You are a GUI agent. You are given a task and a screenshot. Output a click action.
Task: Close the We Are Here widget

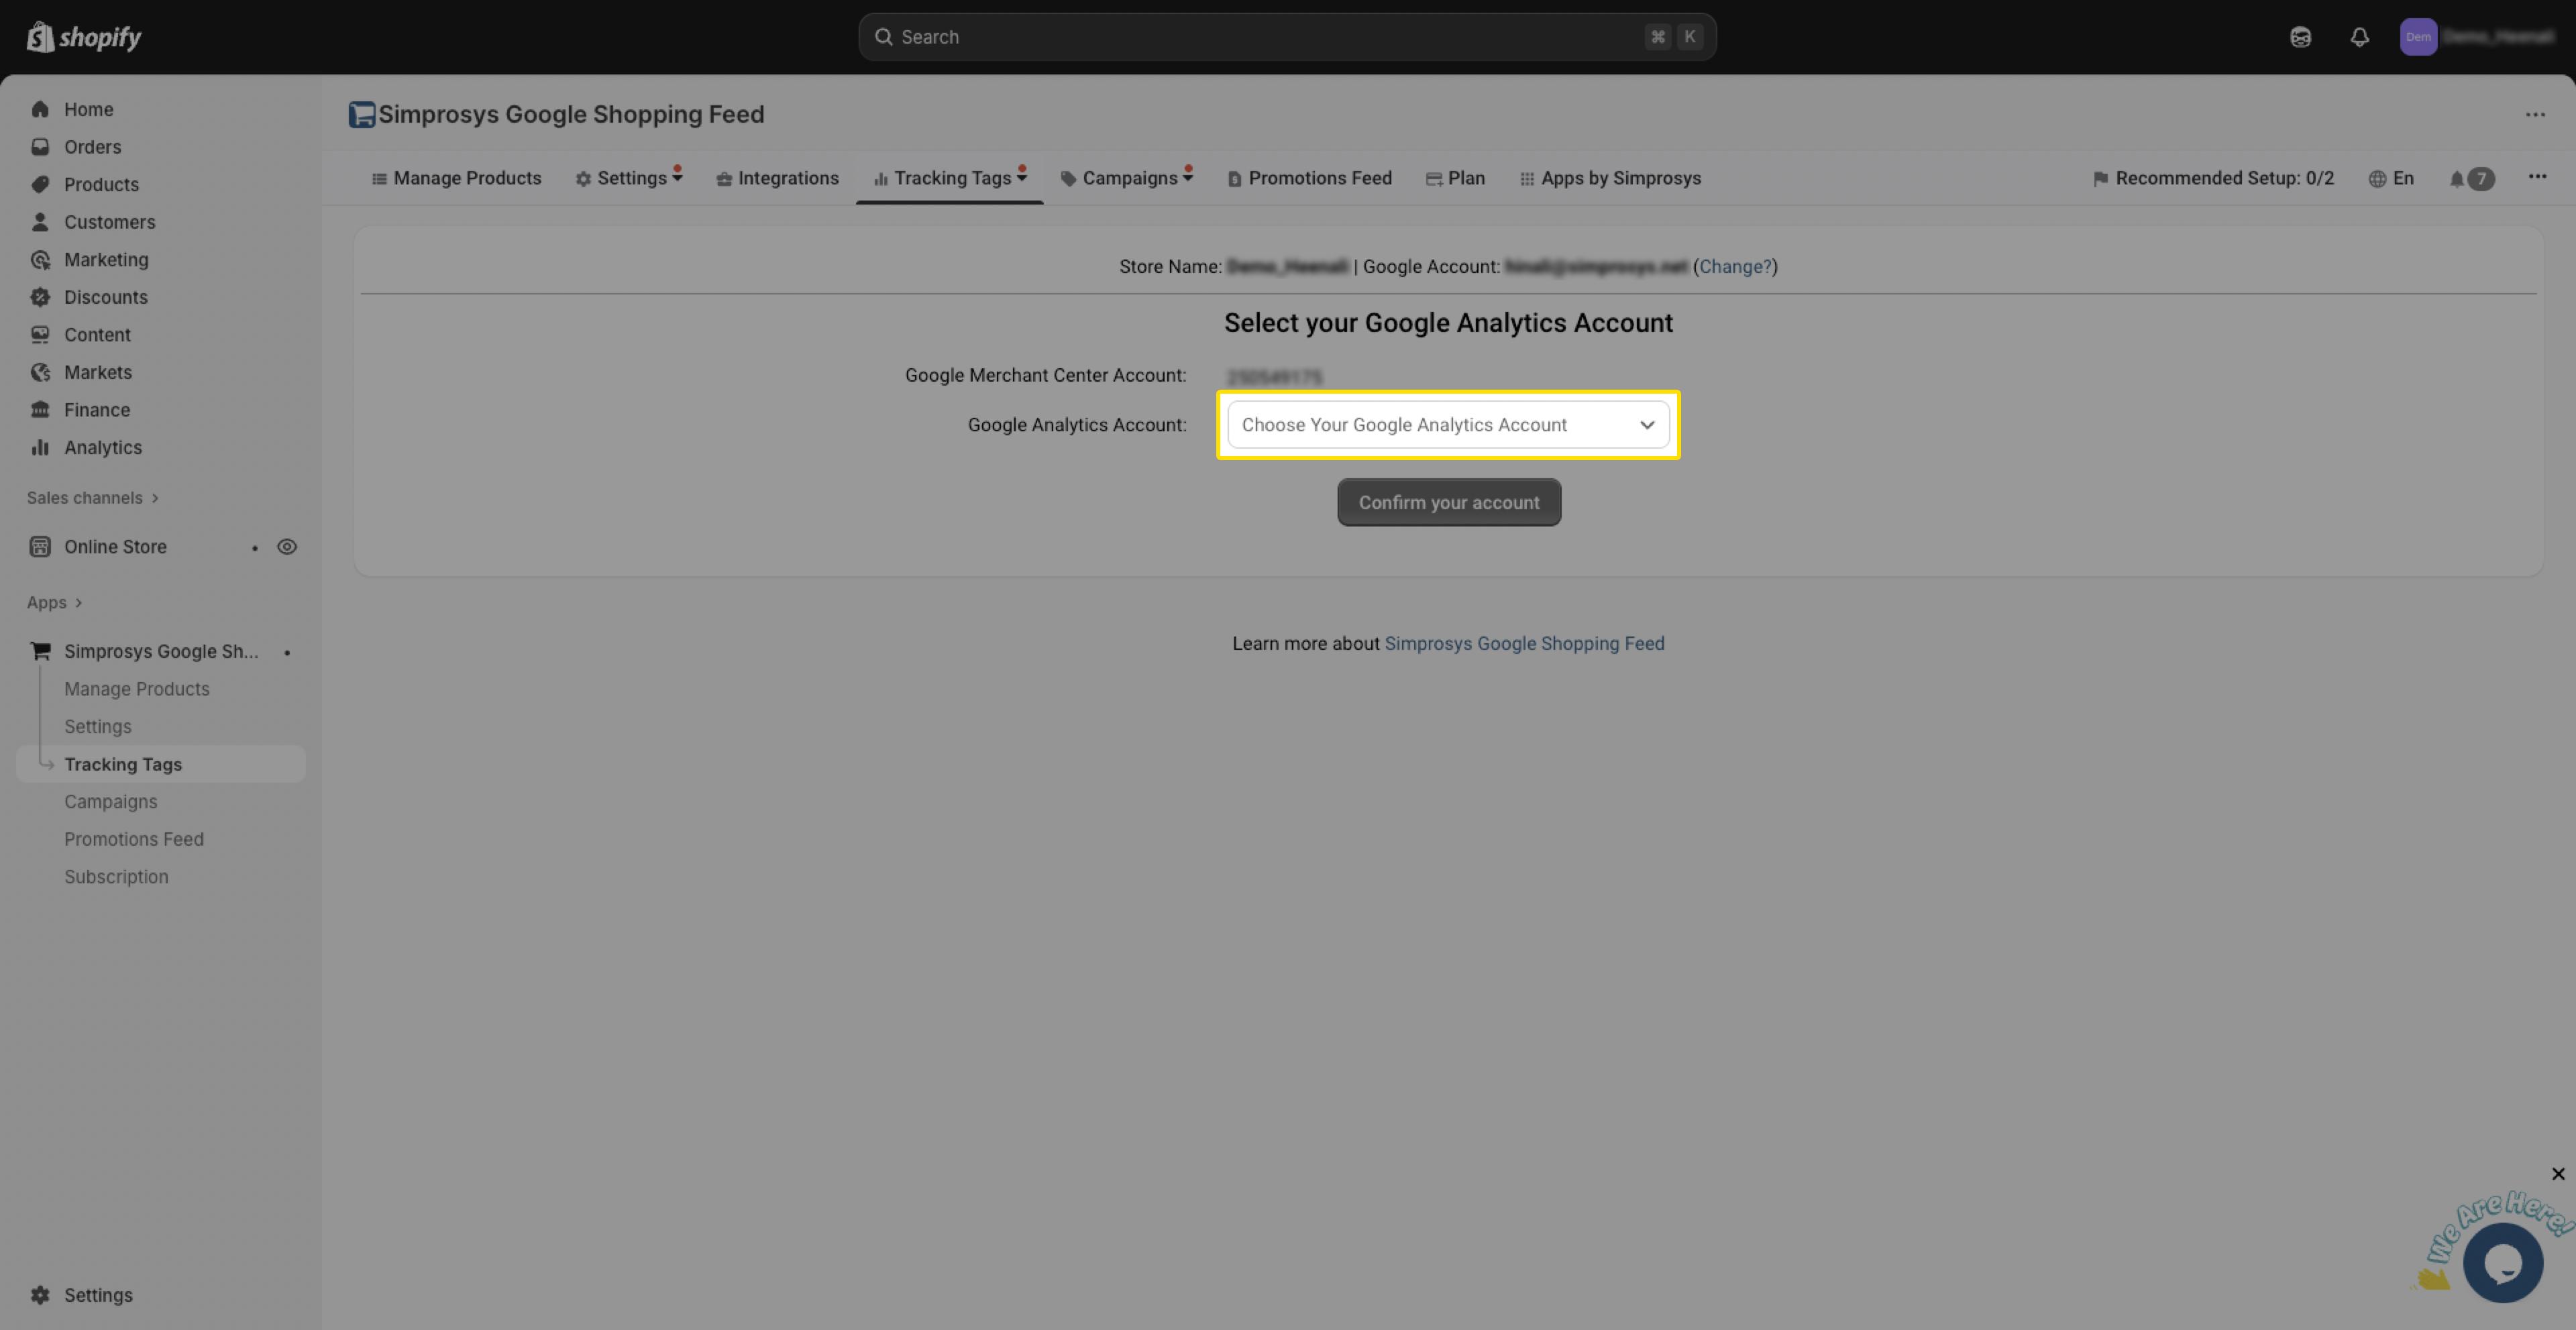[2557, 1174]
